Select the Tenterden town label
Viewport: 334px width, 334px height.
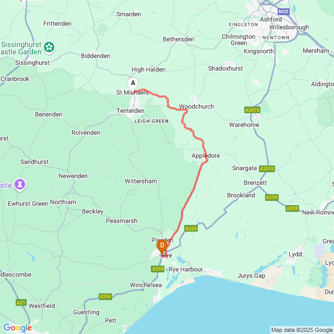(x=130, y=111)
